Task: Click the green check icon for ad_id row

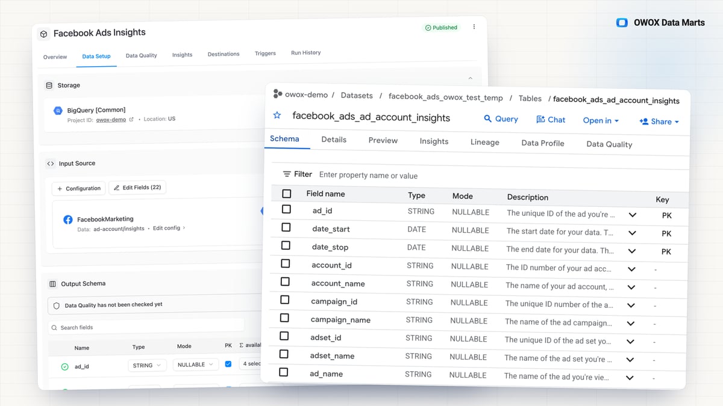Action: tap(64, 366)
